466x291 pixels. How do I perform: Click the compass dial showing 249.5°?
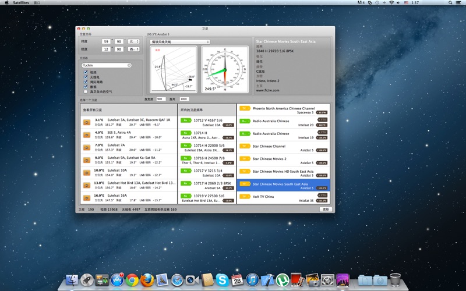(225, 69)
